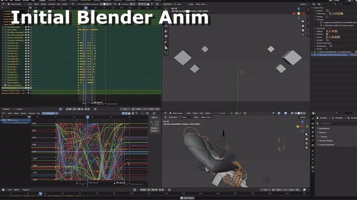Viewport: 357px width, 200px height.
Task: Toggle camera view icon in top viewport
Action: (303, 30)
